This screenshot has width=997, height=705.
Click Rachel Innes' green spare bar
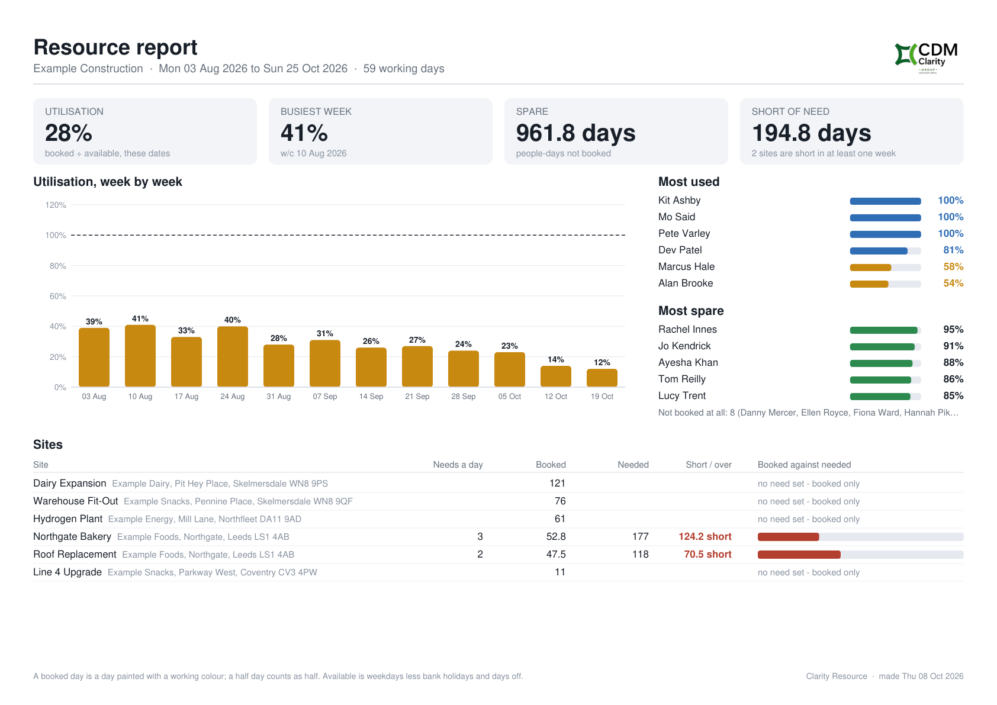[x=886, y=330]
